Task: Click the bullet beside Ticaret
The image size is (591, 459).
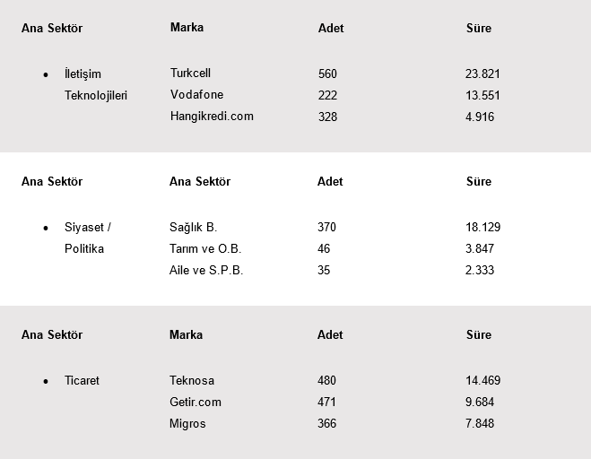Action: 46,382
